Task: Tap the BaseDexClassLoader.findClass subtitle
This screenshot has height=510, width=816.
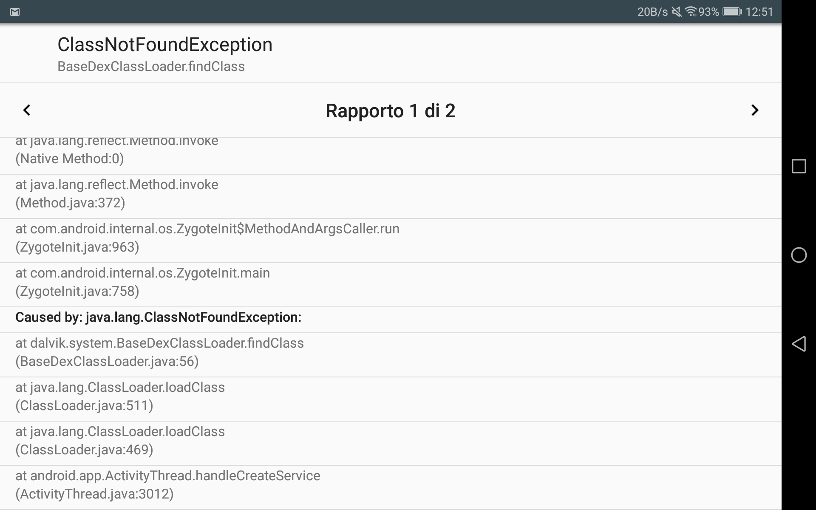Action: (x=151, y=67)
